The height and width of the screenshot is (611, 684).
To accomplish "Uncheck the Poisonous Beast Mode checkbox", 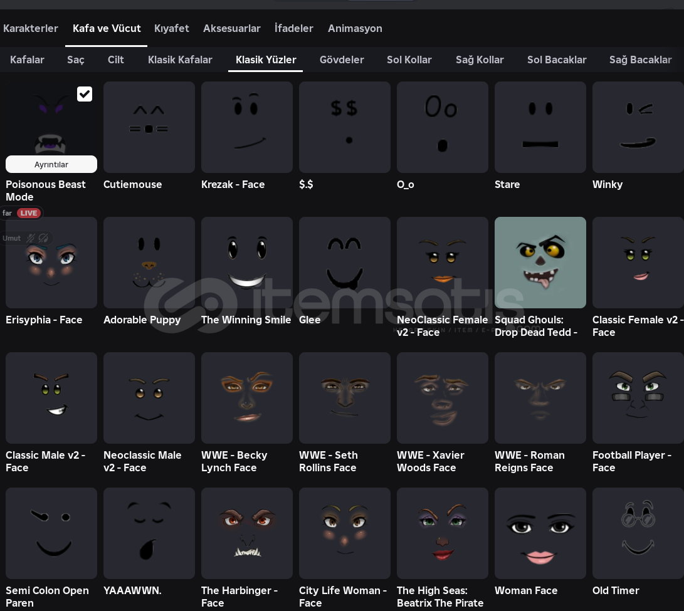I will [x=85, y=94].
